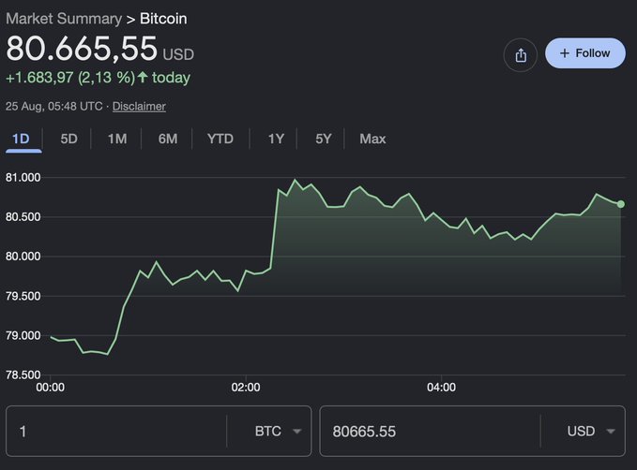Click the 02:00 x-axis label
Image resolution: width=637 pixels, height=470 pixels.
click(x=246, y=388)
